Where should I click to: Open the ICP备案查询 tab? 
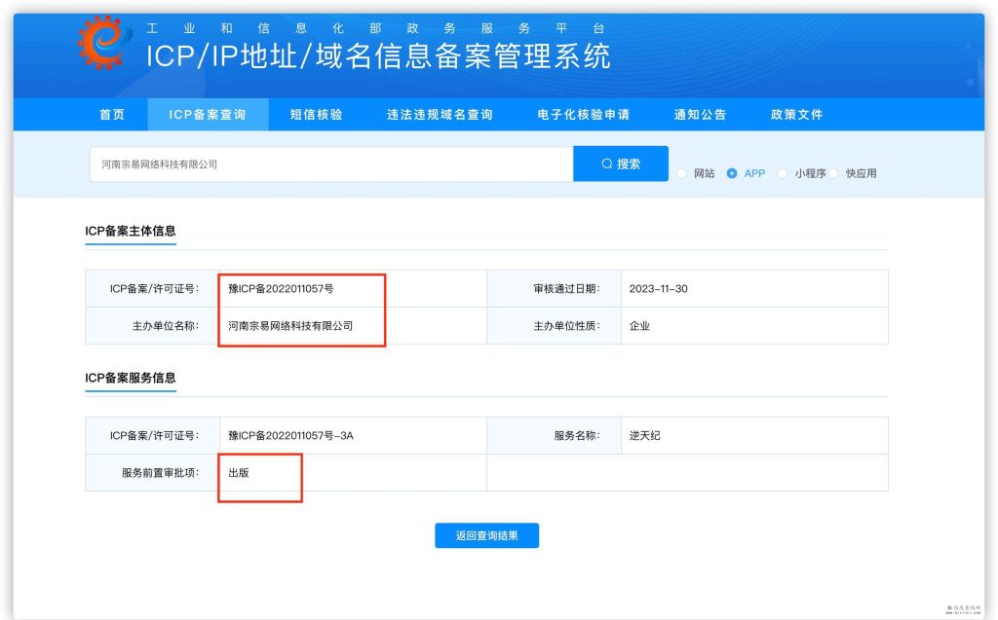(x=207, y=115)
